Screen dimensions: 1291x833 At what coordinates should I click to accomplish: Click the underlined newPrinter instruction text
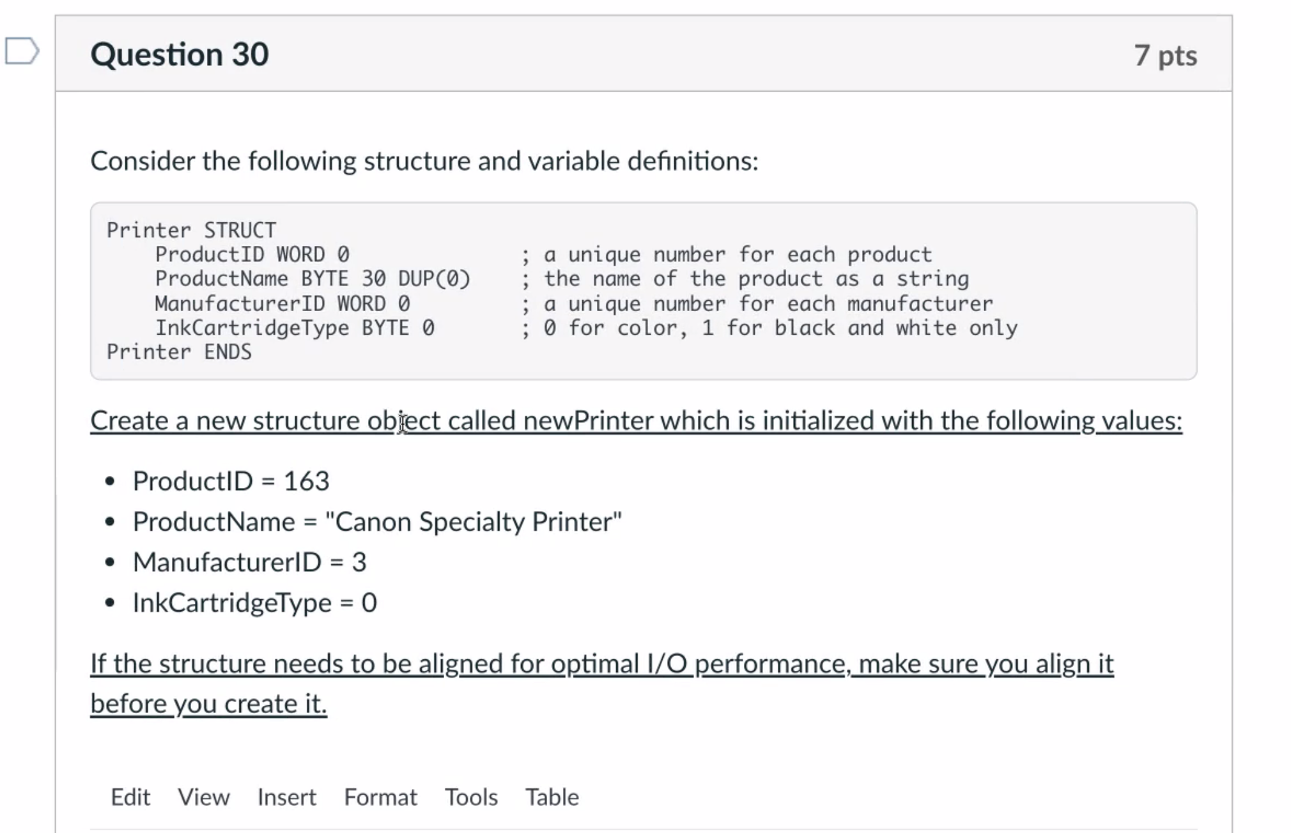636,420
